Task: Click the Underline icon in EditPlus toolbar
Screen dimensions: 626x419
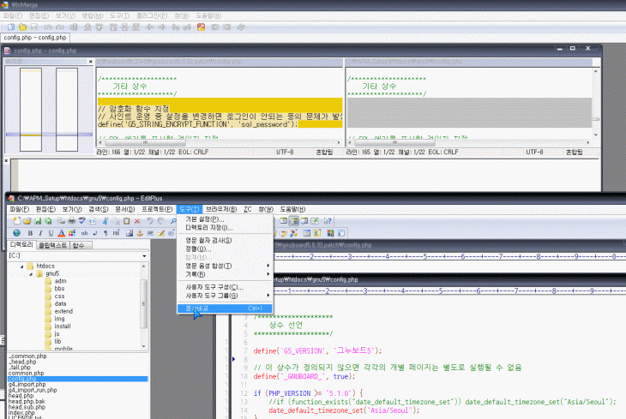Action: pyautogui.click(x=51, y=232)
